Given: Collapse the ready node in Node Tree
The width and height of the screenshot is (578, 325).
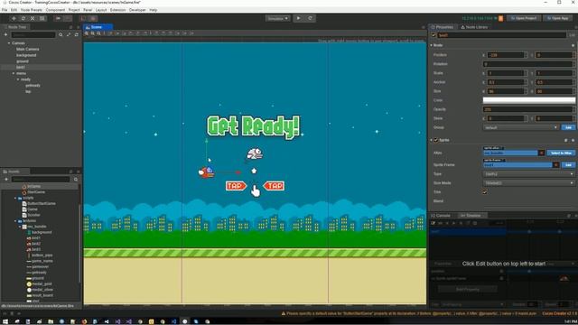Looking at the screenshot, I should tap(18, 79).
